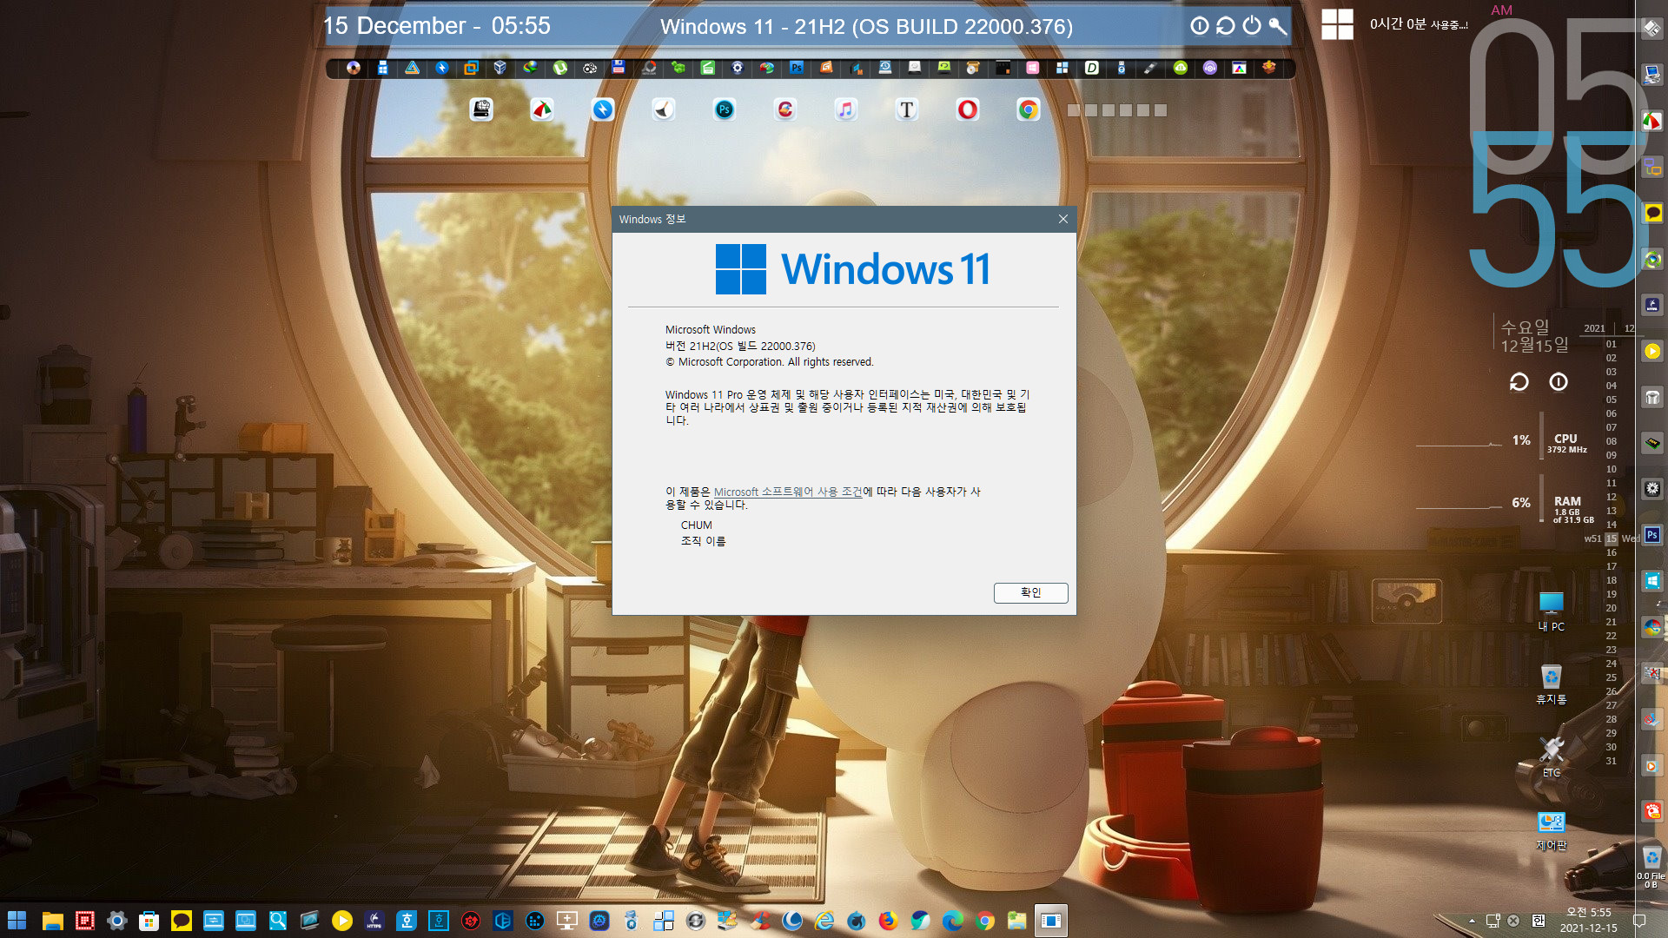Launch the yellow play-button player on taskbar

point(341,921)
